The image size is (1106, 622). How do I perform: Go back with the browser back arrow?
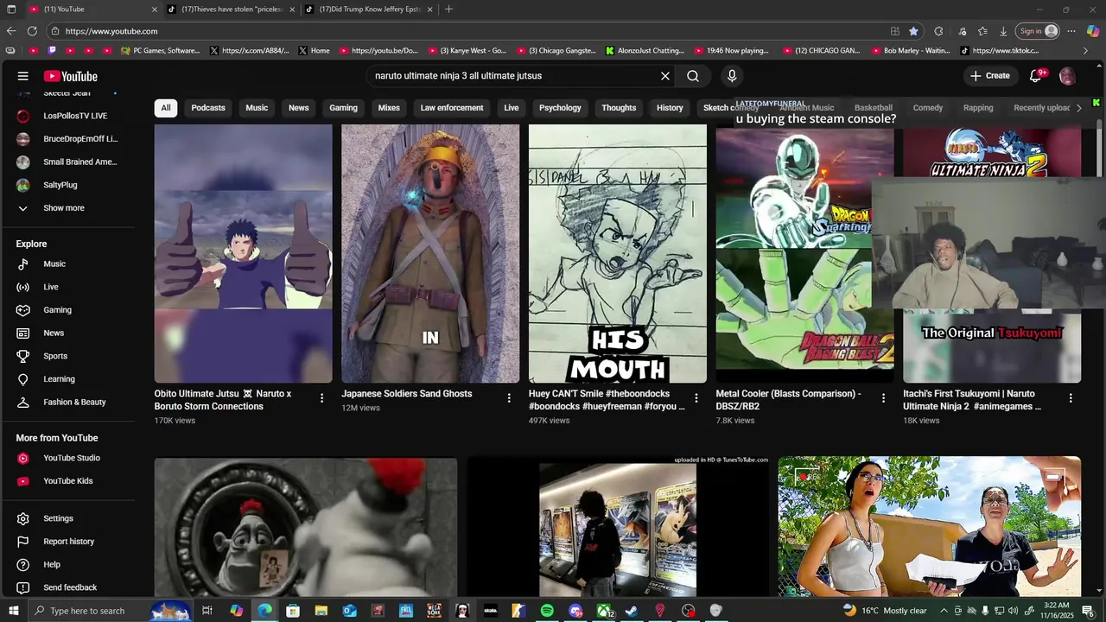coord(11,31)
